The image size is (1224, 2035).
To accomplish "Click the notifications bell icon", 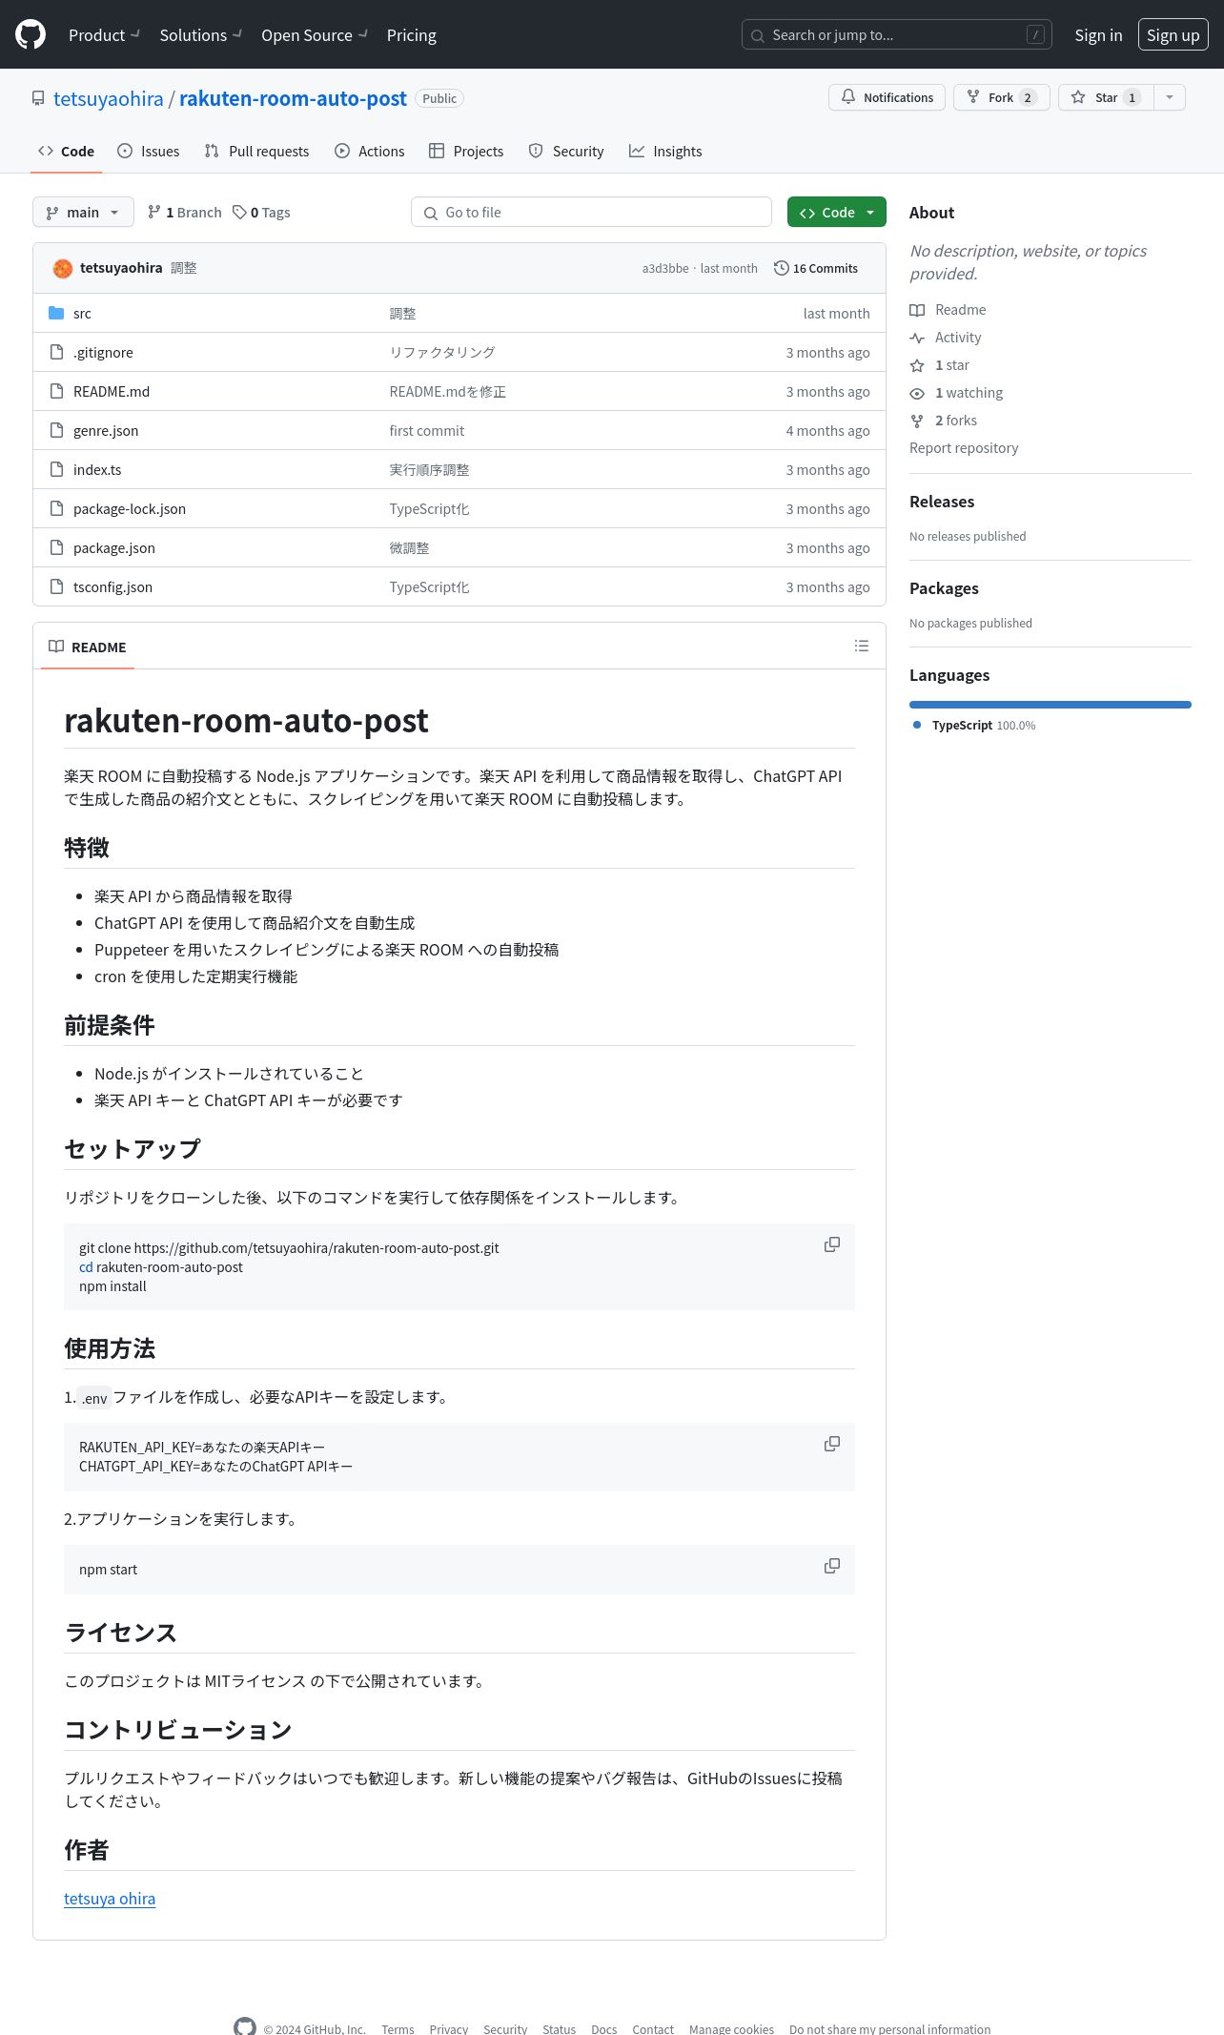I will click(x=847, y=97).
